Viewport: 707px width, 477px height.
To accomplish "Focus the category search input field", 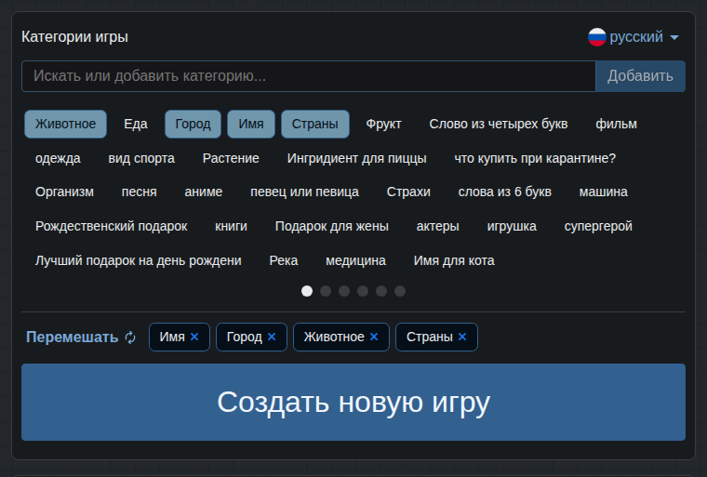I will tap(309, 76).
